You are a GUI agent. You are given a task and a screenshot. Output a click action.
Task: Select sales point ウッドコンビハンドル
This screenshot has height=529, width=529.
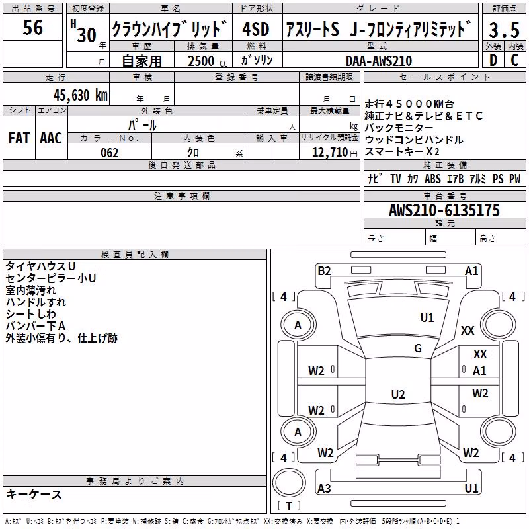414,140
